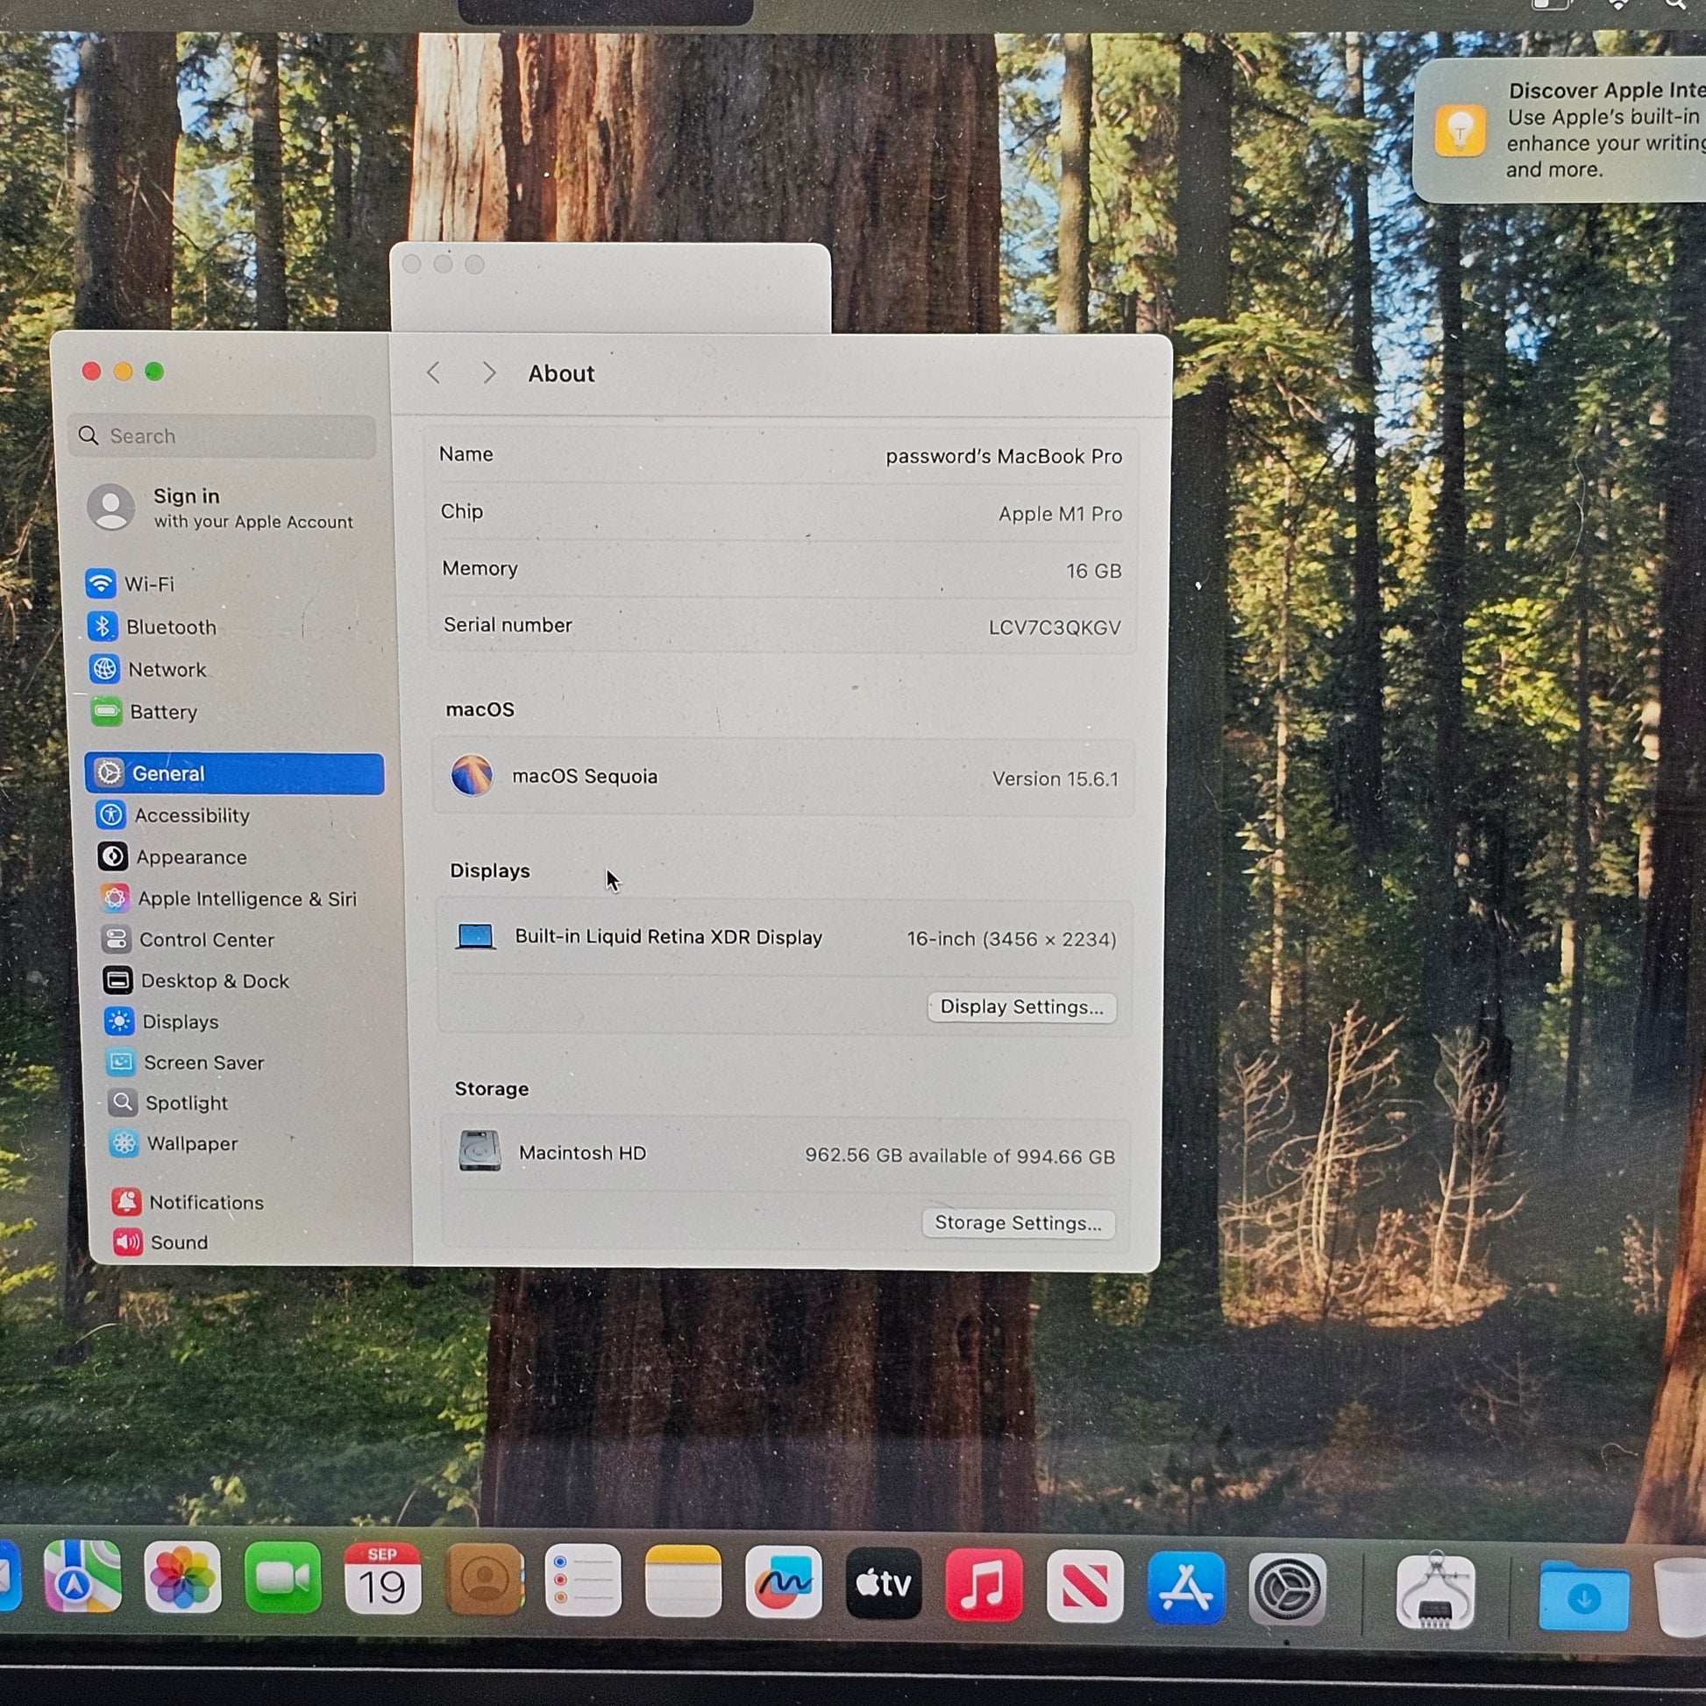
Task: Click the Apple M1 Pro chip value
Action: 1060,514
